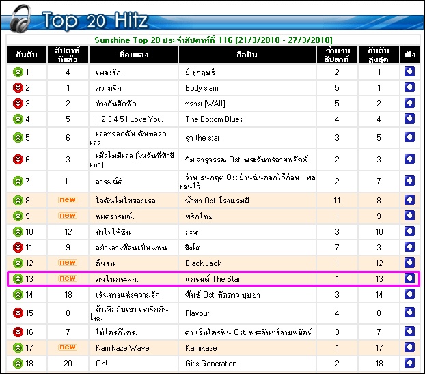Screen dimensions: 425x374
Task: Click green up arrow at rank 18
Action: click(x=18, y=364)
